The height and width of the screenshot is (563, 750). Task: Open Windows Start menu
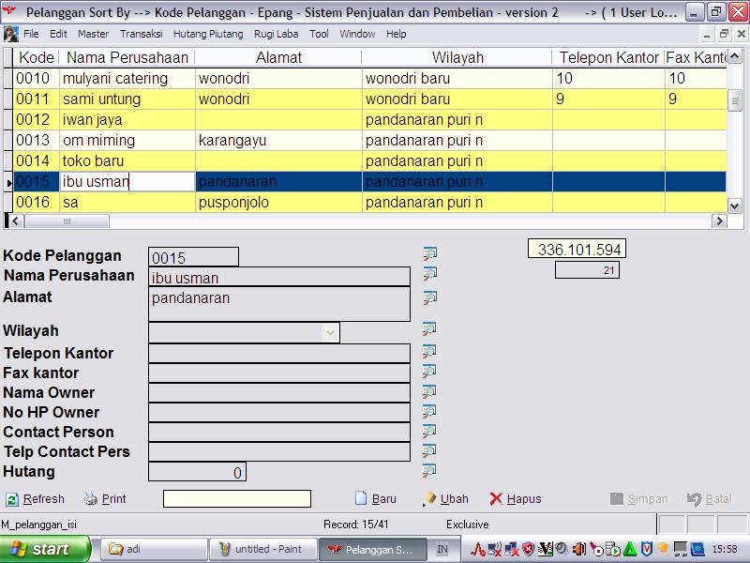coord(45,549)
